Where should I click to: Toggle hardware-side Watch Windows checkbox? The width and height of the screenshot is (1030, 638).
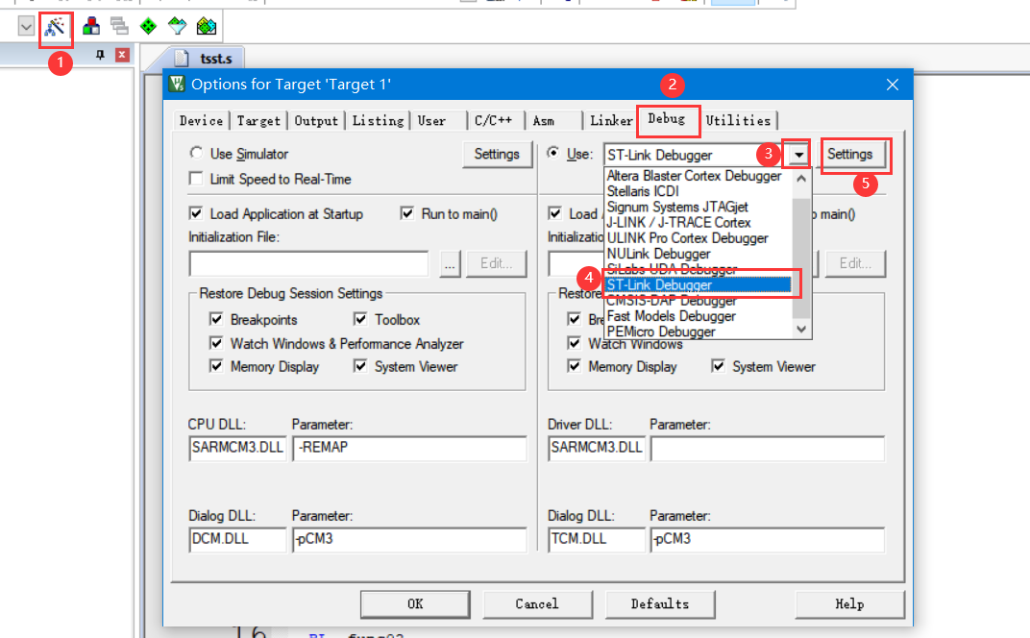(575, 343)
